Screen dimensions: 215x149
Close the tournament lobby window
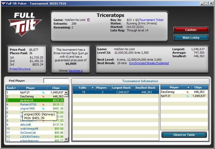211,3
